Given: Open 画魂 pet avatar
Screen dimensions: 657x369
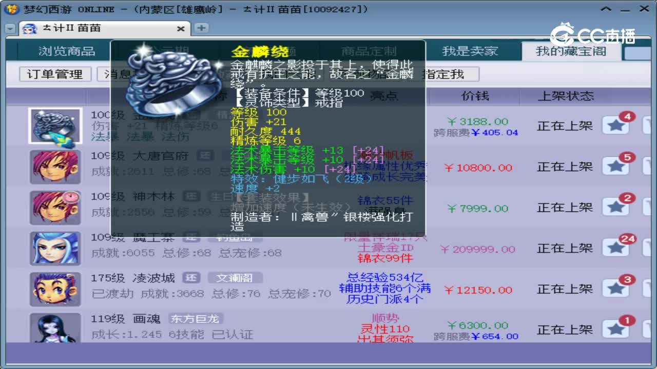Looking at the screenshot, I should point(55,328).
